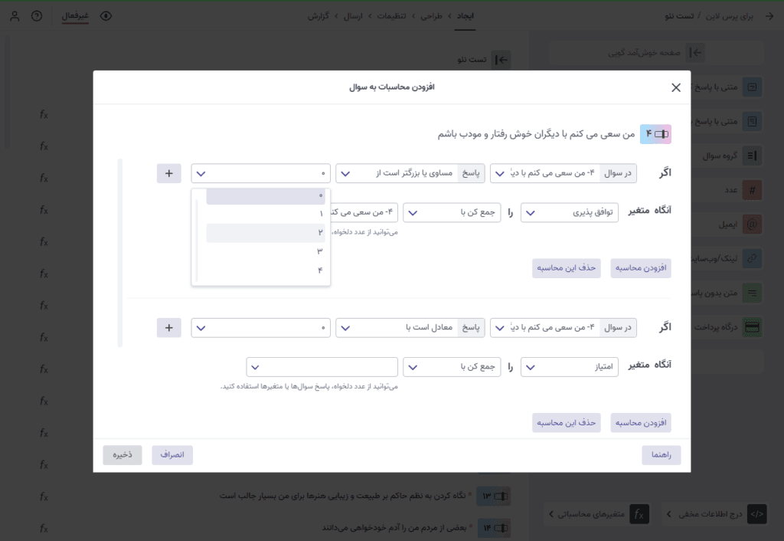
Task: Click second افزودن محاسبه button
Action: (x=641, y=423)
